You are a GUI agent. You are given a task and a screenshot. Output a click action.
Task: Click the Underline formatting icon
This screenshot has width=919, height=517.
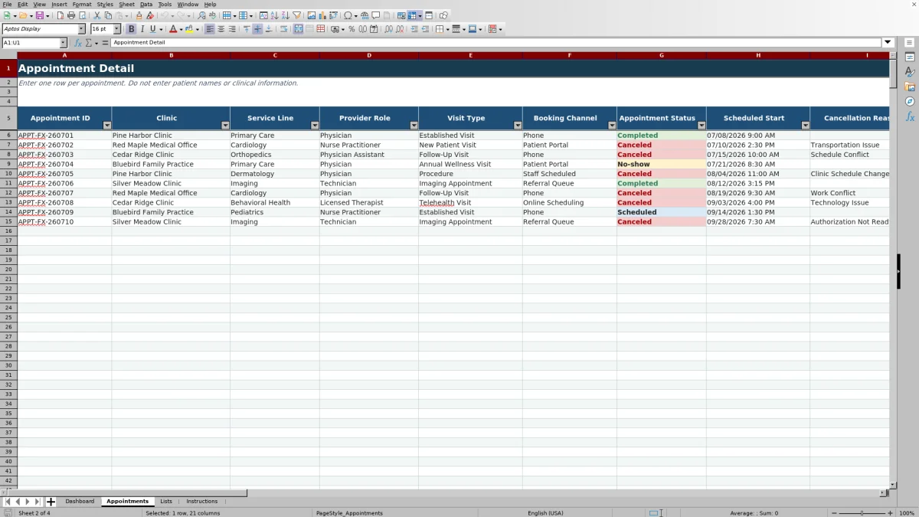153,29
